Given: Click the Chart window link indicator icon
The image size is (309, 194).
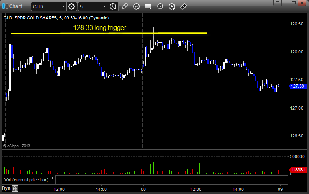Looking at the screenshot, I should tap(5, 6).
